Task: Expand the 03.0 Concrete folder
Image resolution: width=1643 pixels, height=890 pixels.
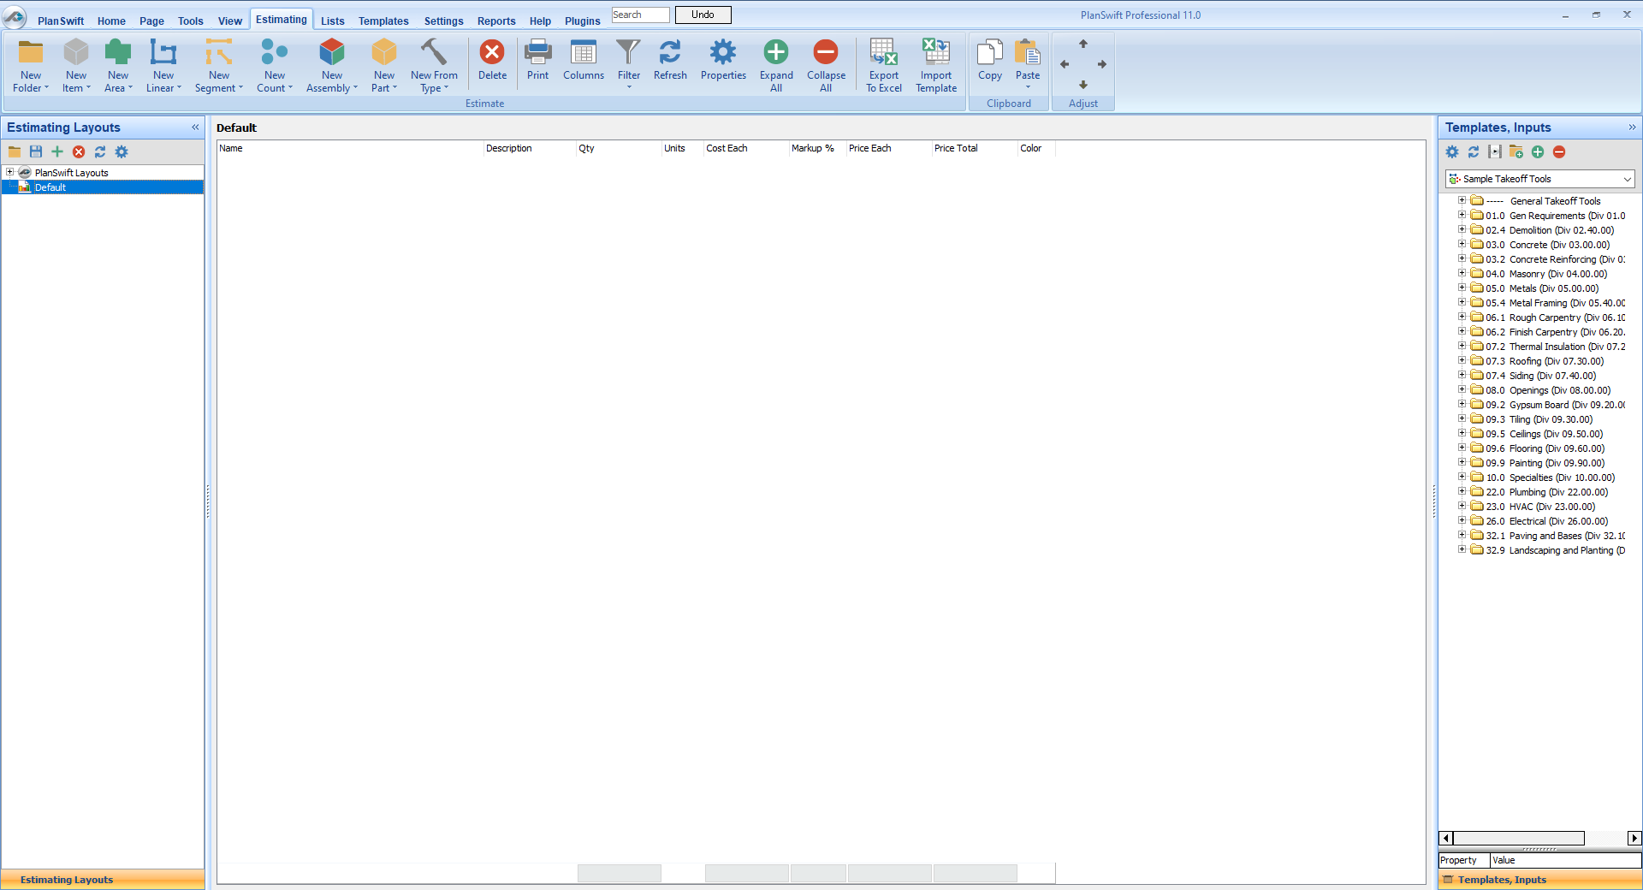Action: (1462, 245)
